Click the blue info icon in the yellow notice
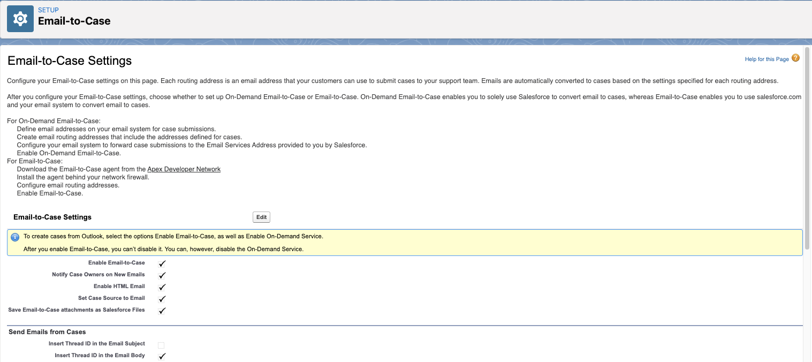The width and height of the screenshot is (812, 362). tap(15, 237)
